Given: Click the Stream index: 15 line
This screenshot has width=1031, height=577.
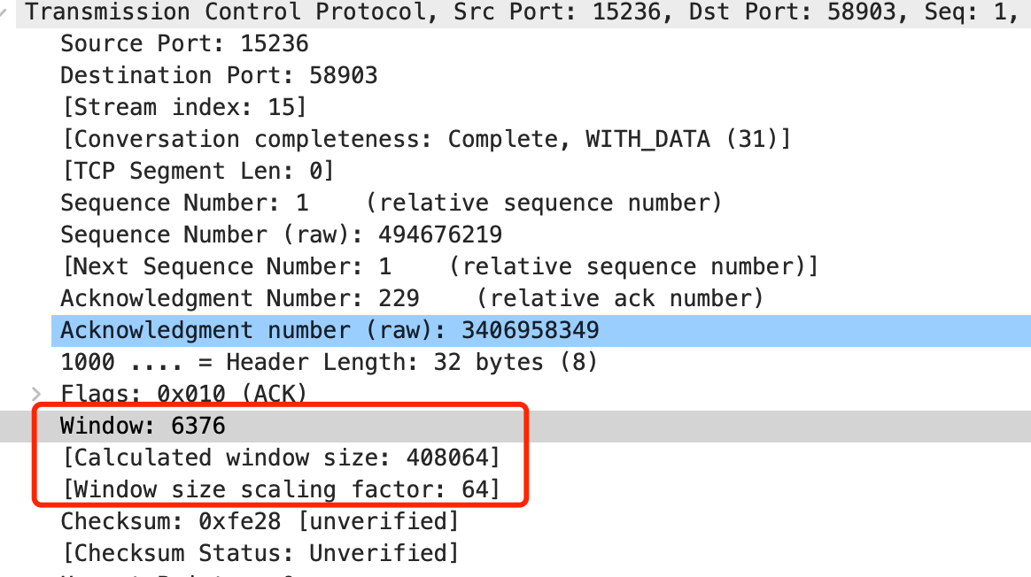Looking at the screenshot, I should coord(183,107).
